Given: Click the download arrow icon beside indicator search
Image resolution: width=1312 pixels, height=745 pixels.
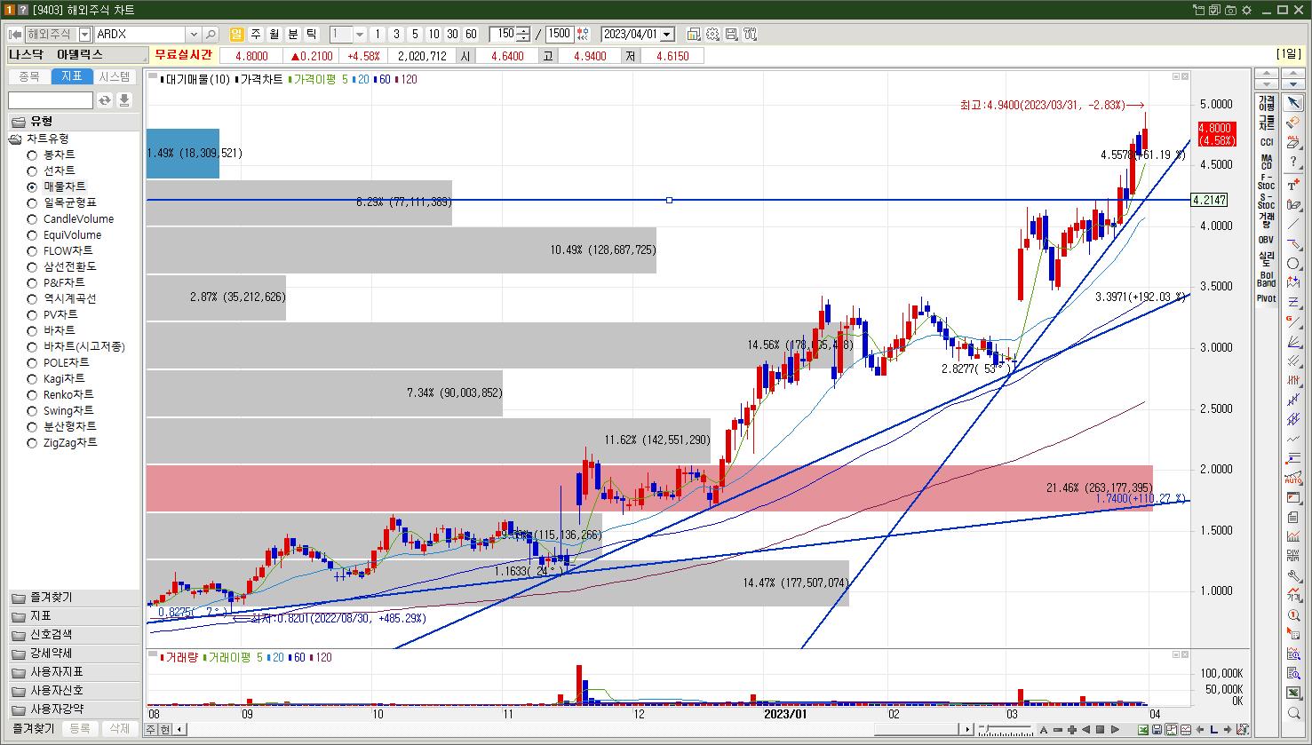Looking at the screenshot, I should [124, 100].
